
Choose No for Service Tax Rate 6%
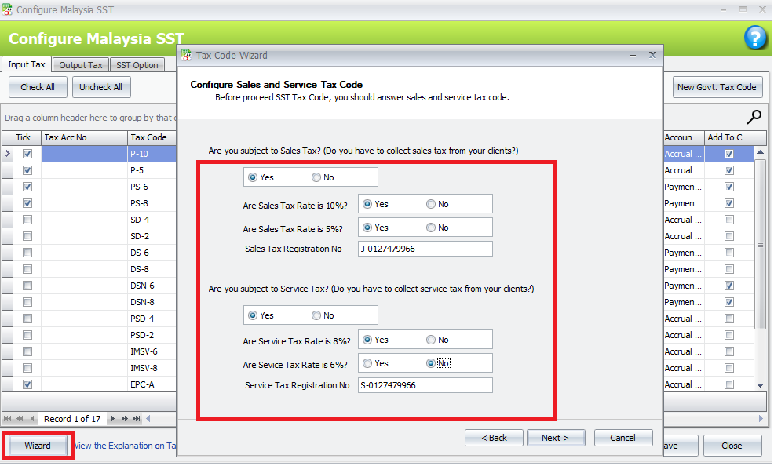431,363
